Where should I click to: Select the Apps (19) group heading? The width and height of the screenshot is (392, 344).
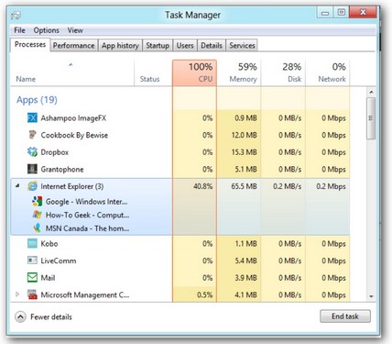[x=37, y=100]
